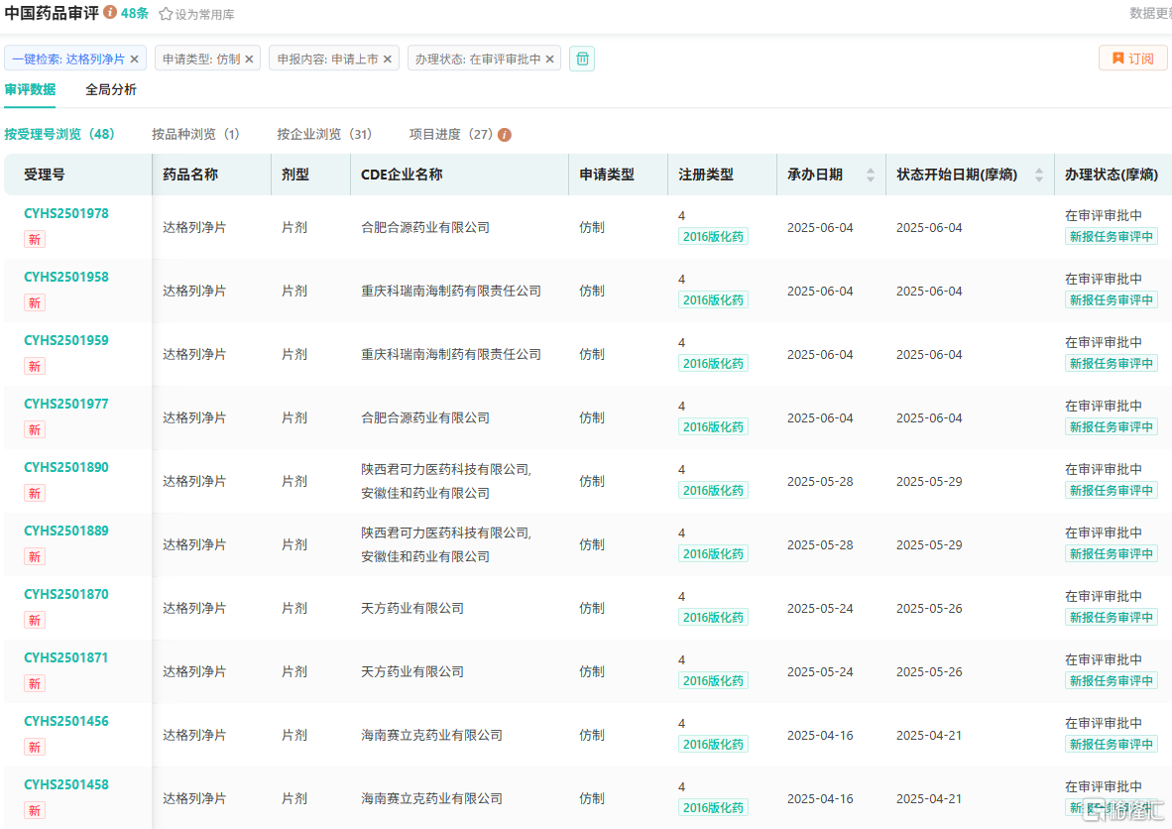The image size is (1172, 829).
Task: Click 新 badge under CYHS2501456
Action: (x=35, y=748)
